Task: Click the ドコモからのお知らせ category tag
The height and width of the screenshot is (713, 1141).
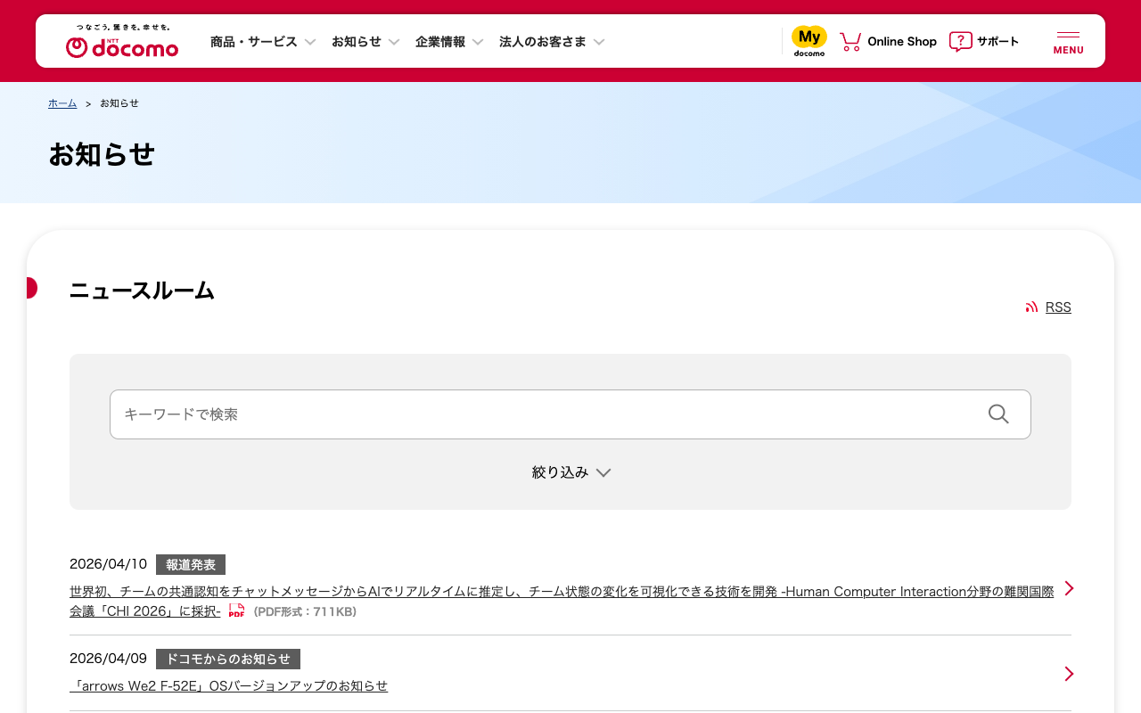Action: (x=228, y=659)
